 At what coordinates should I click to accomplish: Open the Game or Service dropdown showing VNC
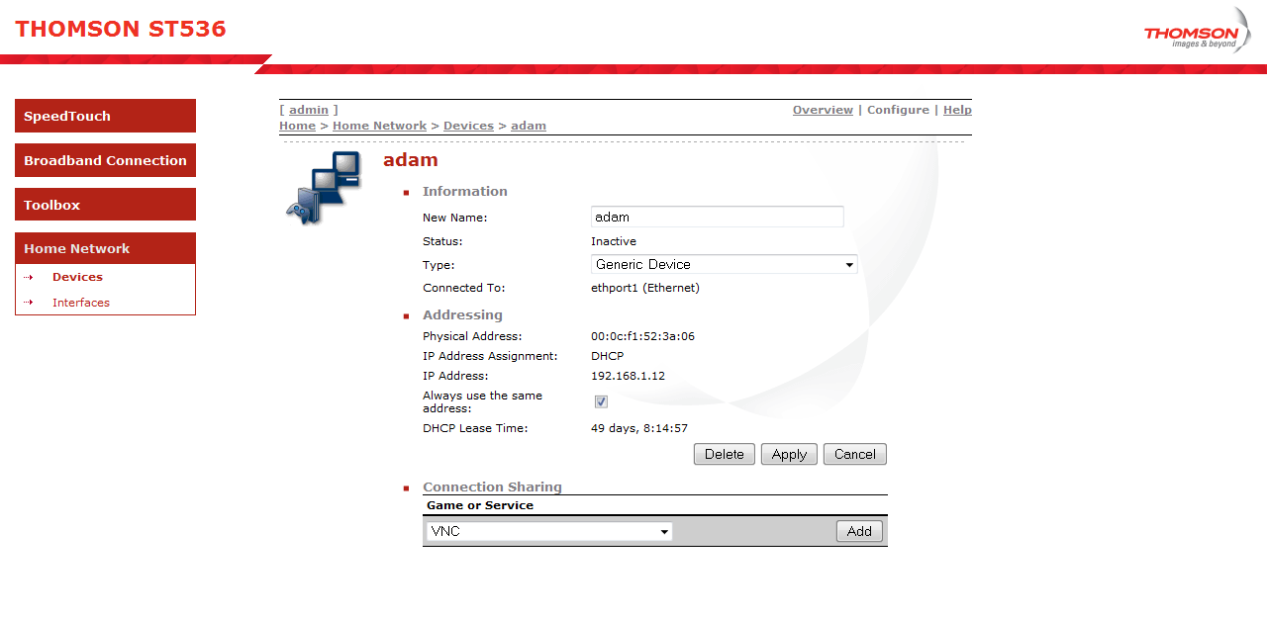(549, 531)
